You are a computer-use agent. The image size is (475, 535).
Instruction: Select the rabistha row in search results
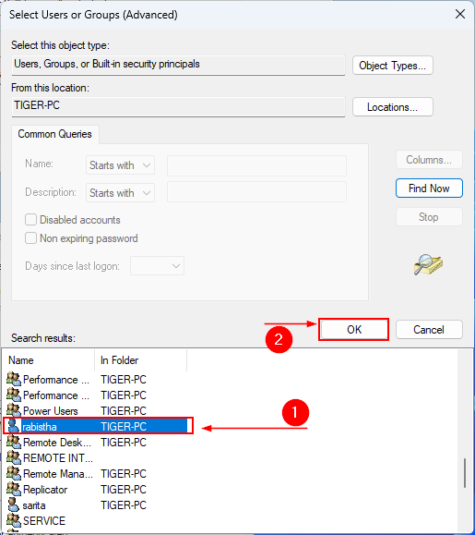tap(98, 426)
